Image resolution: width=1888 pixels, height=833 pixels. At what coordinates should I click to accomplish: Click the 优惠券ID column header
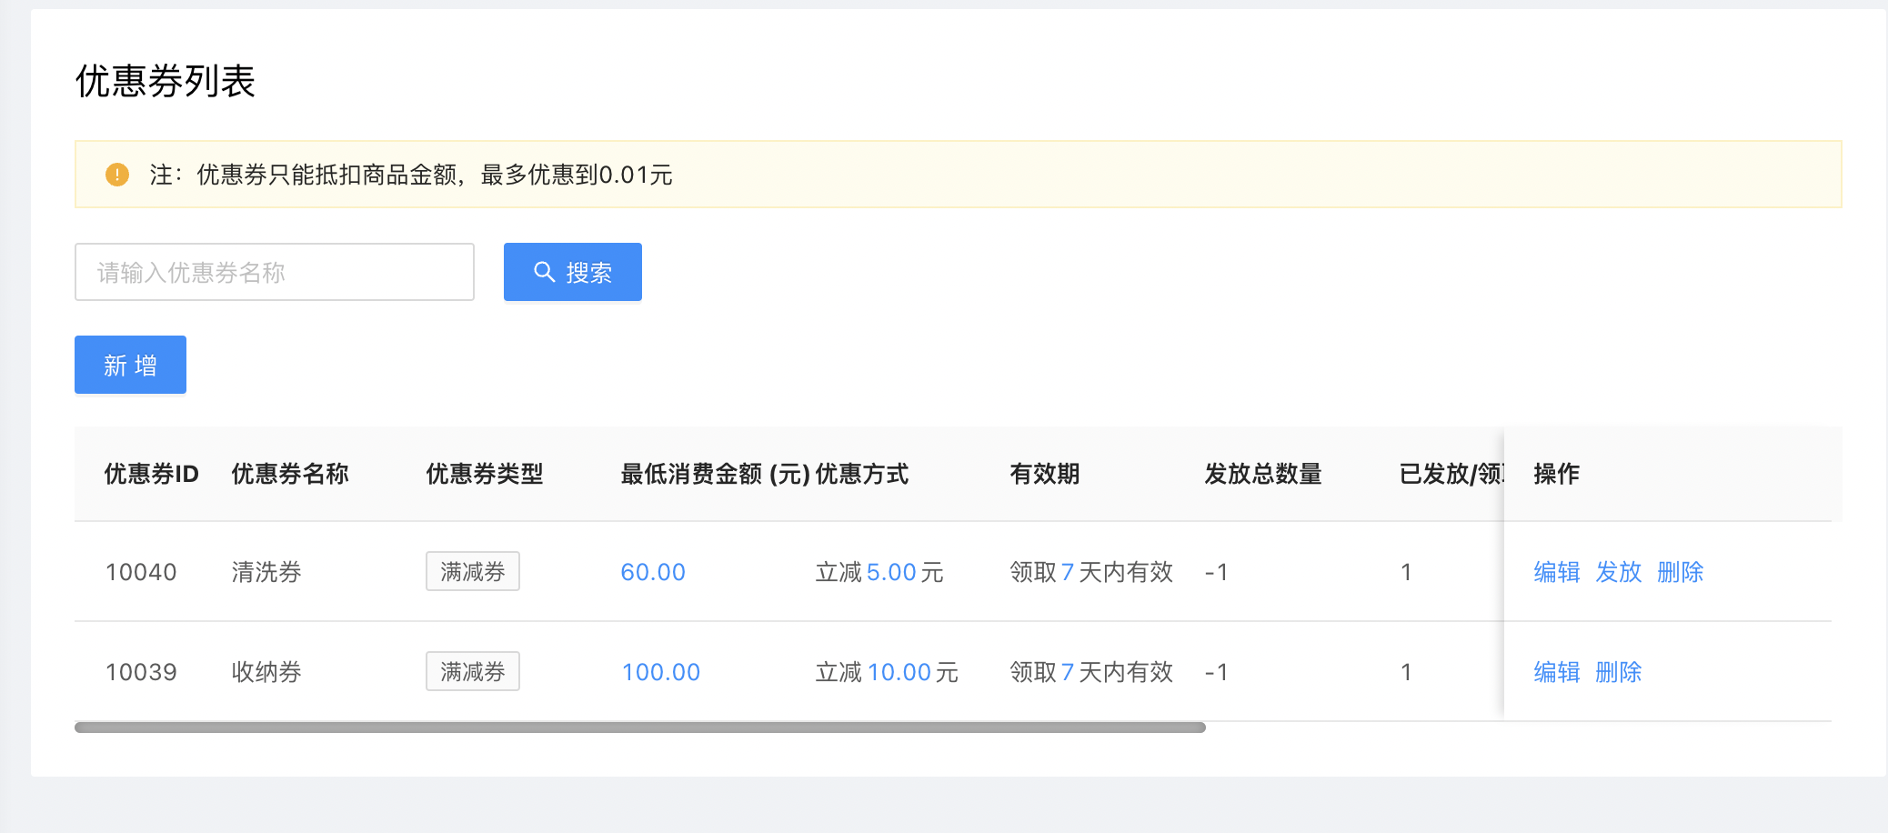pos(151,474)
